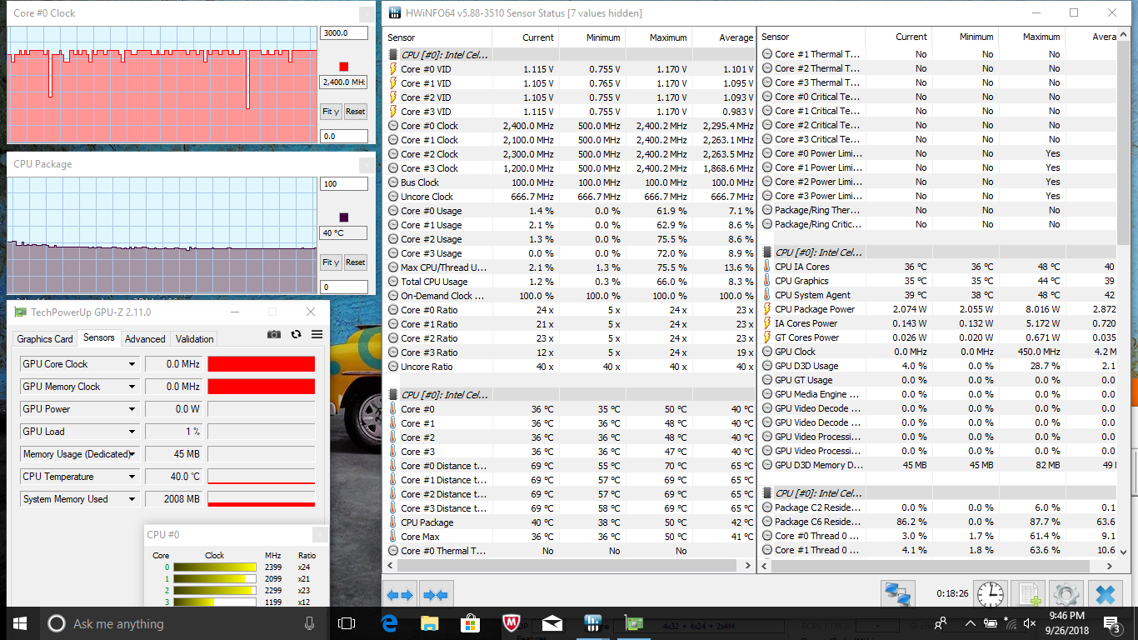Open CPU Temperature sensor dropdown
The image size is (1138, 640).
click(132, 477)
